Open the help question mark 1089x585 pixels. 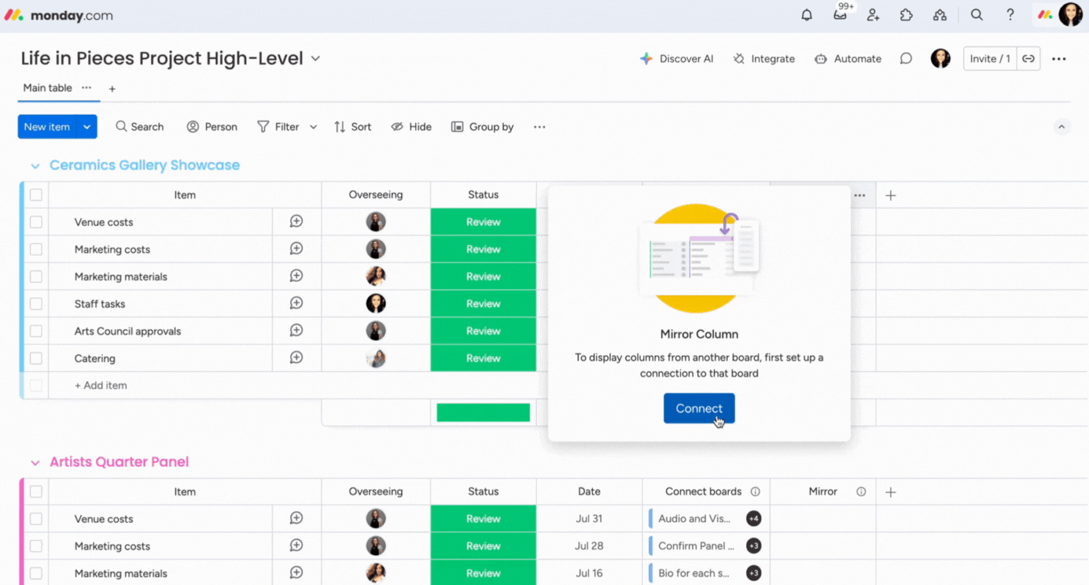click(x=1010, y=15)
